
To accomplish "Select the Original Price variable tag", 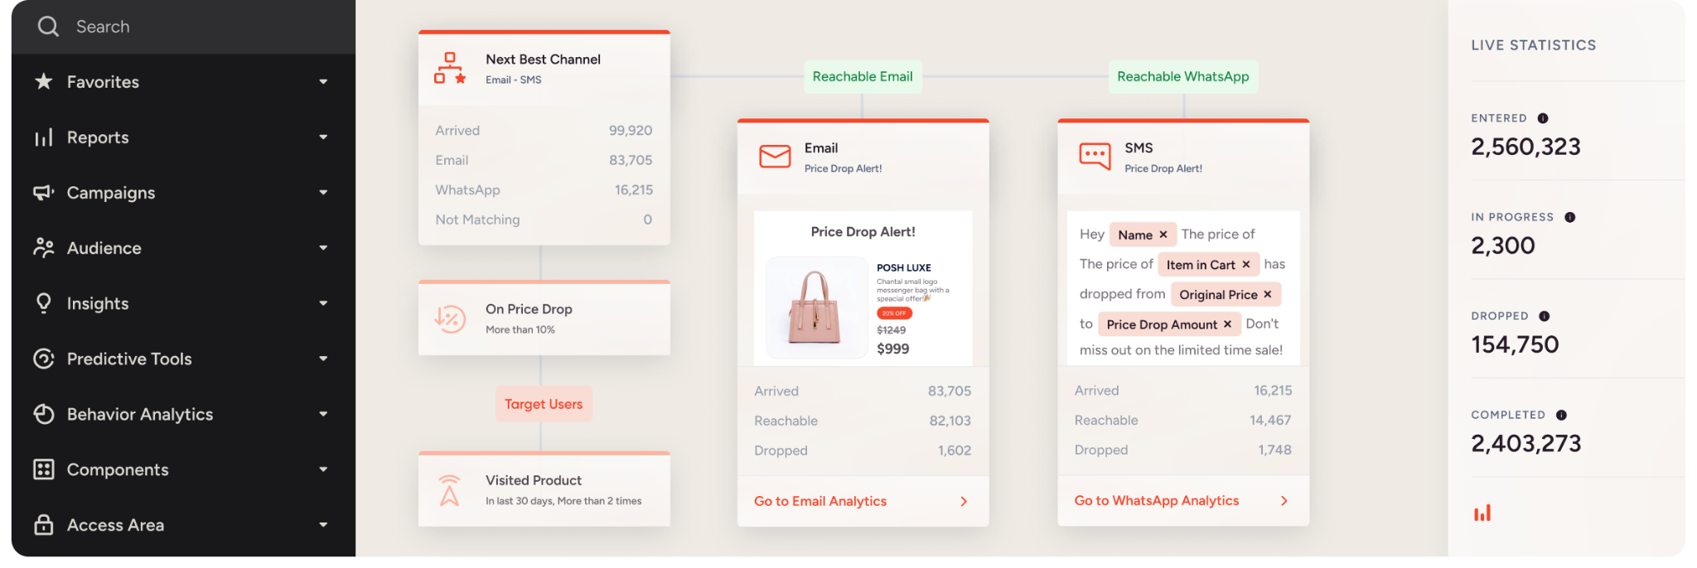I will [1226, 294].
